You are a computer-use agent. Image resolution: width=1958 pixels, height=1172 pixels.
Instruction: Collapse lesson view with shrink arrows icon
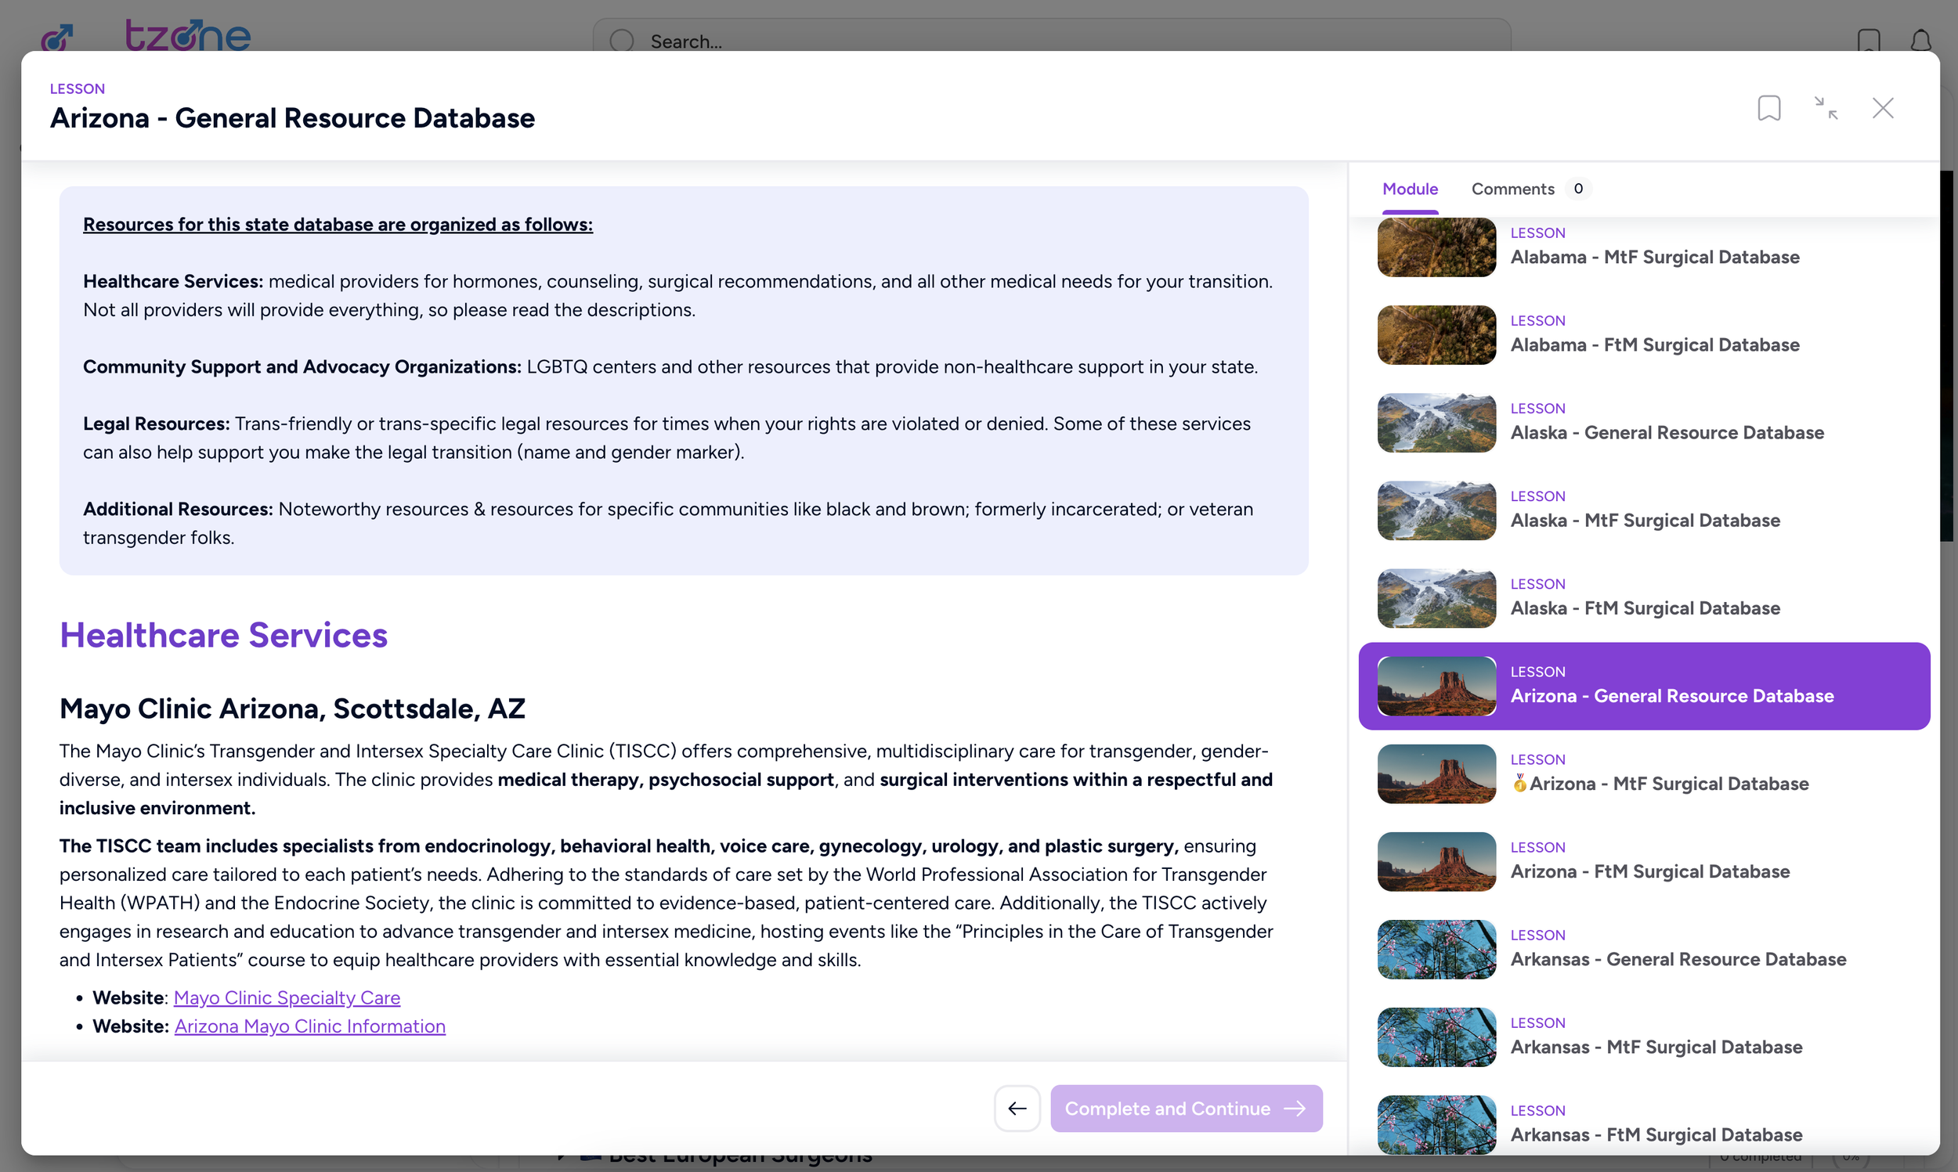[x=1826, y=108]
